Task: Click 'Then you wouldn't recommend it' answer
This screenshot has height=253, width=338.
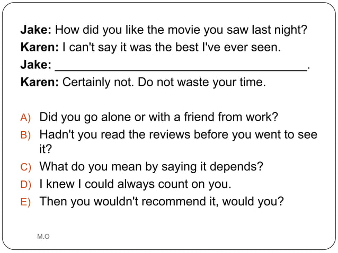Action: pyautogui.click(x=162, y=201)
